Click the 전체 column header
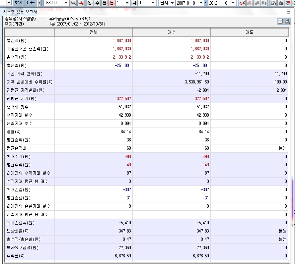Image resolution: width=295 pixels, height=264 pixels. pyautogui.click(x=93, y=32)
